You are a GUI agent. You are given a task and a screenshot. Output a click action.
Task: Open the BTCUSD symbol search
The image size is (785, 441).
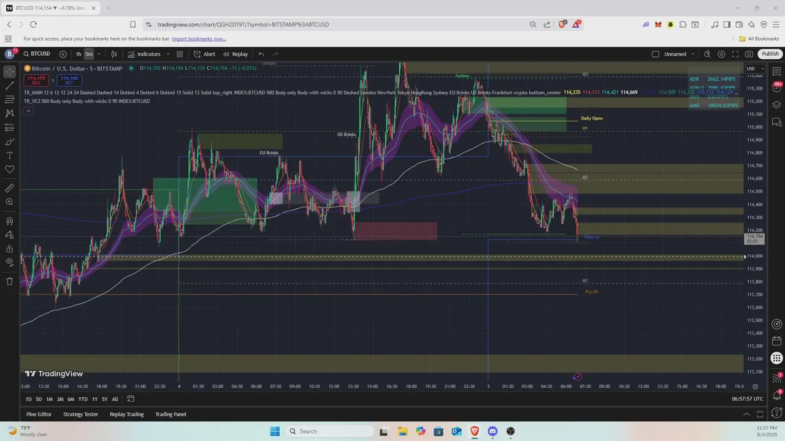[x=37, y=54]
